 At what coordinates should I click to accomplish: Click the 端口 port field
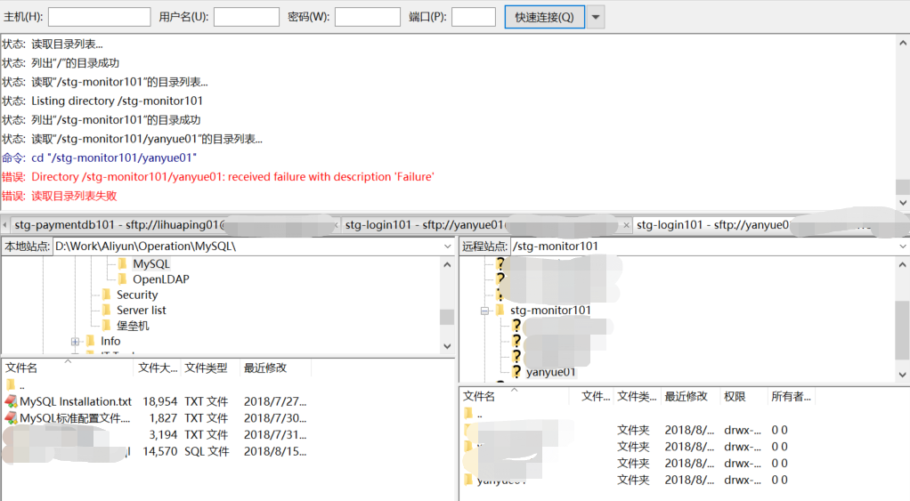pyautogui.click(x=474, y=17)
